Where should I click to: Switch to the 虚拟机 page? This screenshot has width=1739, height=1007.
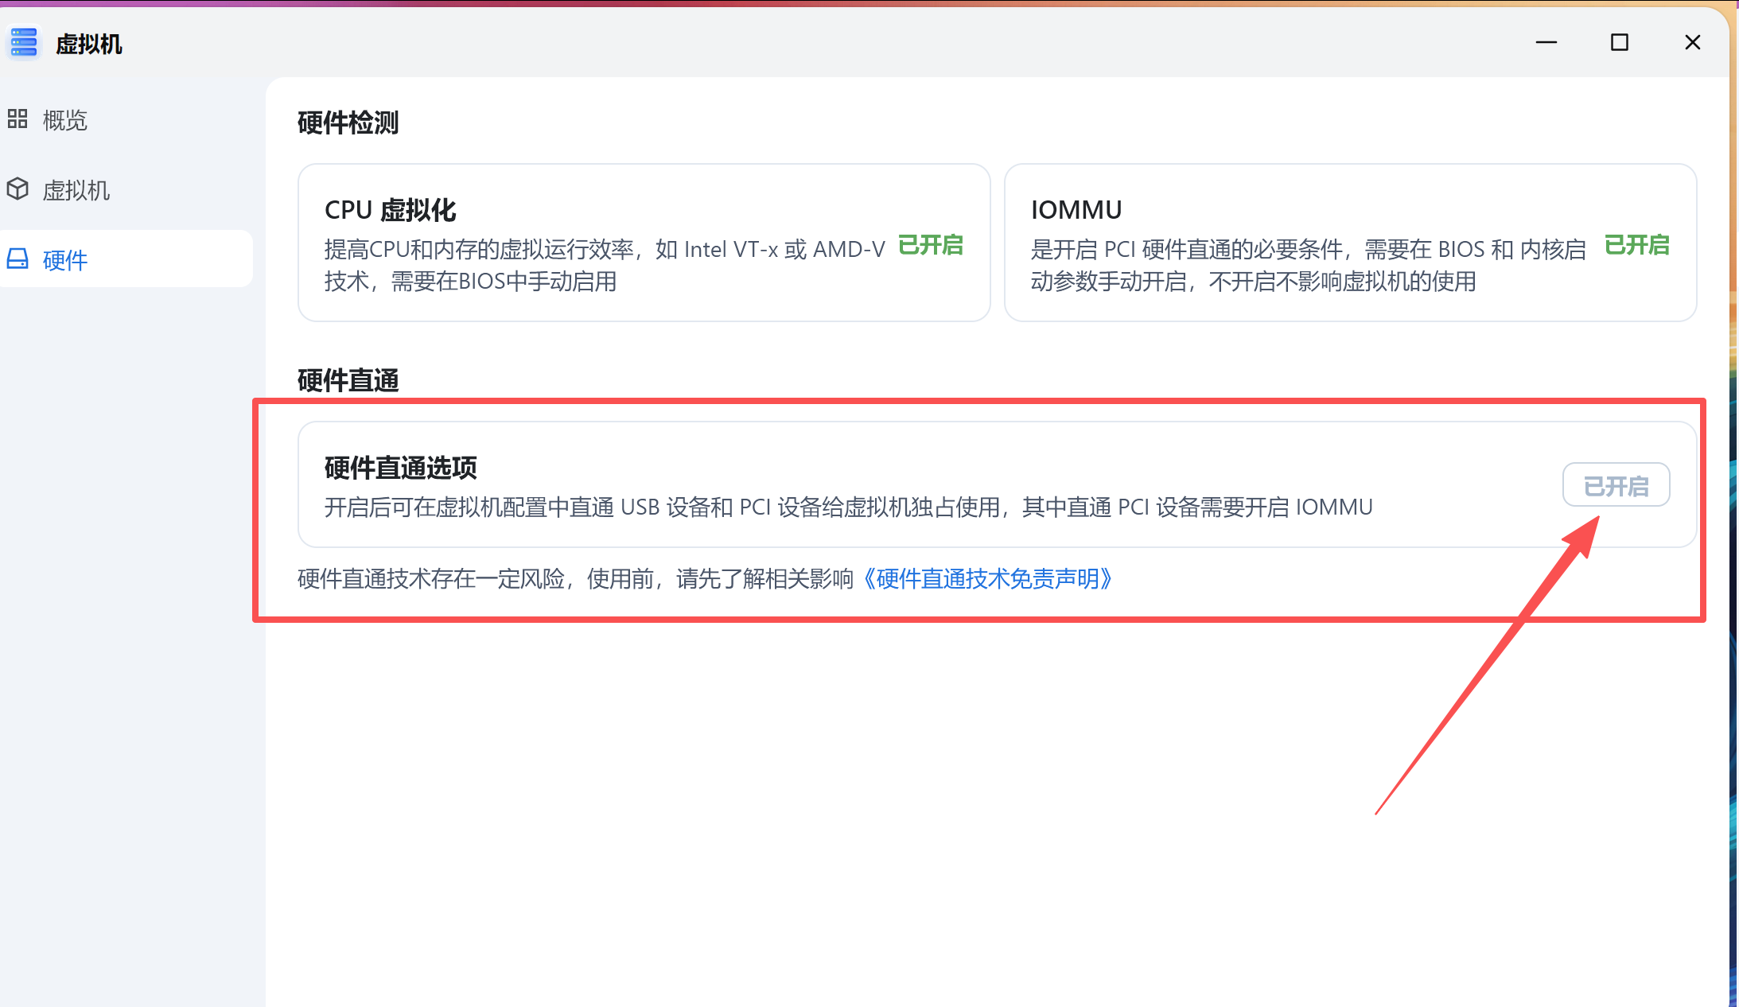tap(76, 189)
